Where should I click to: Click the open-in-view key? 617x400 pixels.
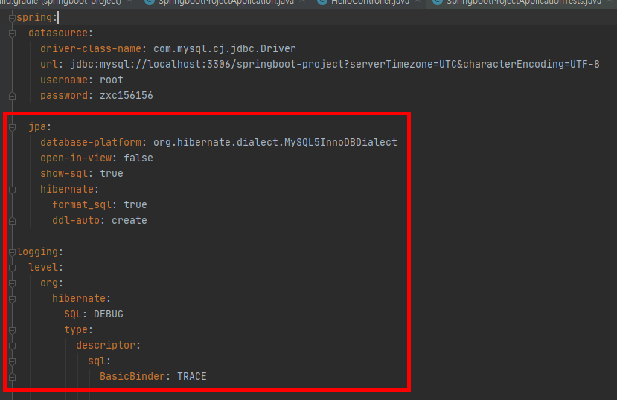click(76, 158)
